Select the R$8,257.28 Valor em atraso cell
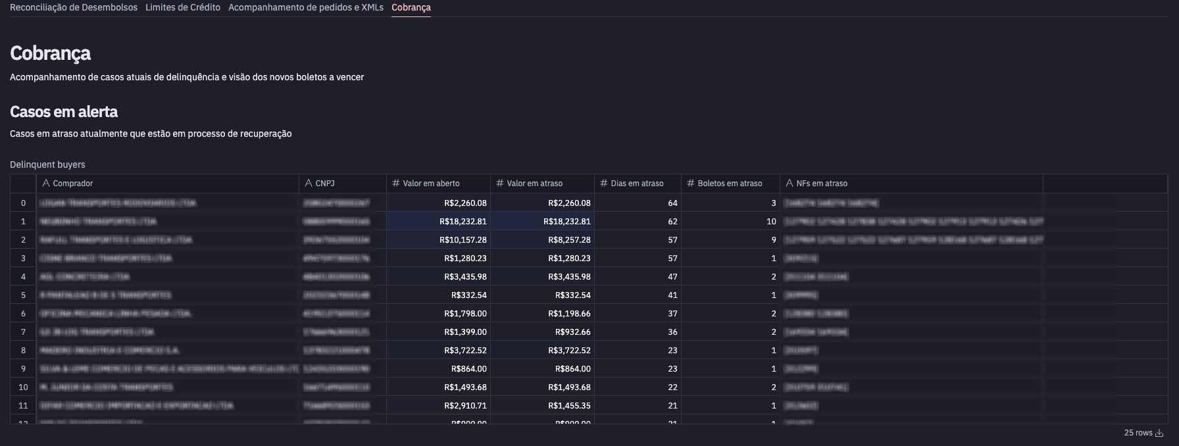Viewport: 1179px width, 446px height. [542, 240]
